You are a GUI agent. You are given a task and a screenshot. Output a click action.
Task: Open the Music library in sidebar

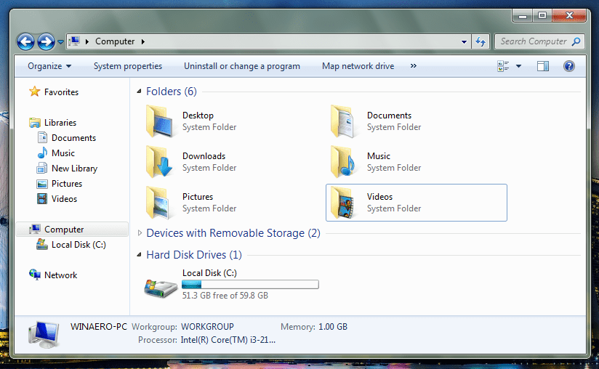point(63,153)
